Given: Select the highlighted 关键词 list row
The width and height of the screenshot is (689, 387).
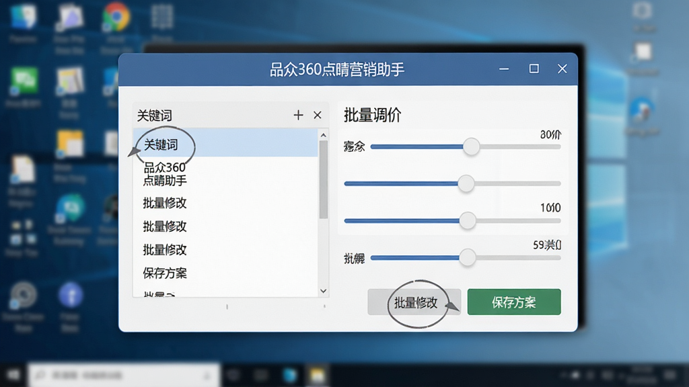Looking at the screenshot, I should pos(225,143).
